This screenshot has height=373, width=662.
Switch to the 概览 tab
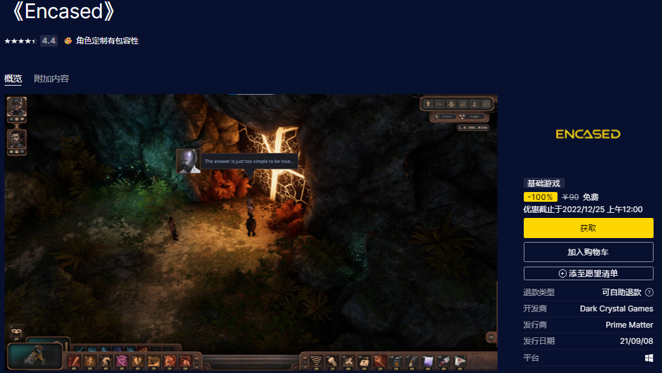[13, 78]
